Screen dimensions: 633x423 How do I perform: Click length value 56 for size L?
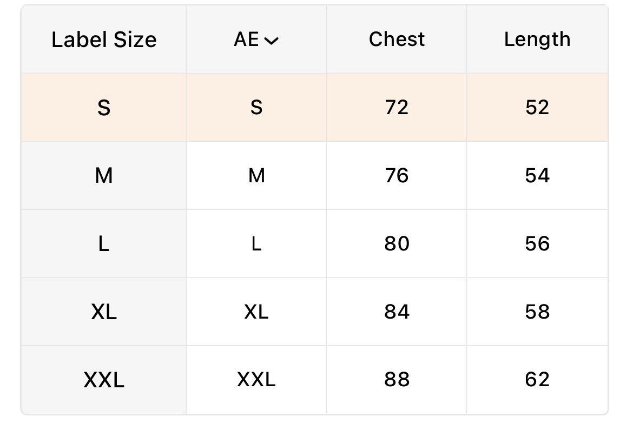[x=537, y=244]
